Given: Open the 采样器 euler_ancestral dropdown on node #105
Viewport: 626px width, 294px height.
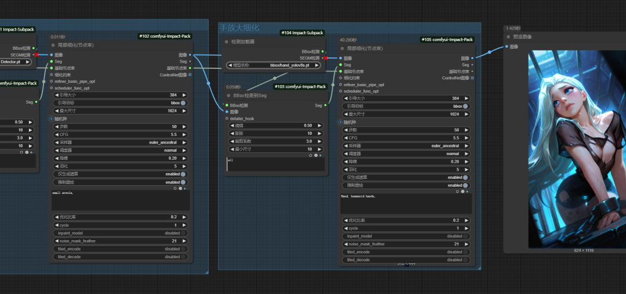Looking at the screenshot, I should click(406, 146).
